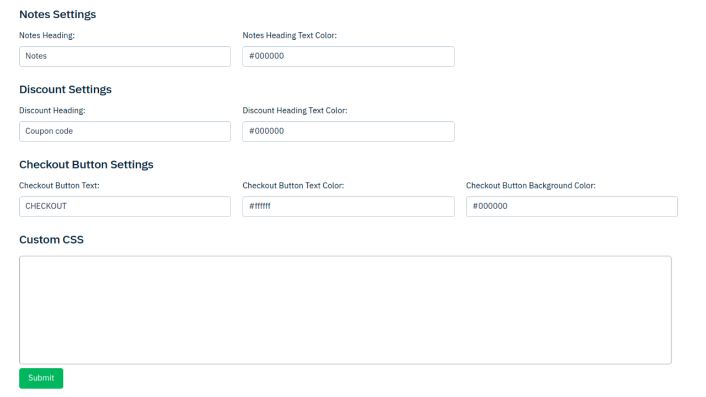Select the Discount Heading input containing Coupon code
The image size is (706, 397).
[x=125, y=131]
